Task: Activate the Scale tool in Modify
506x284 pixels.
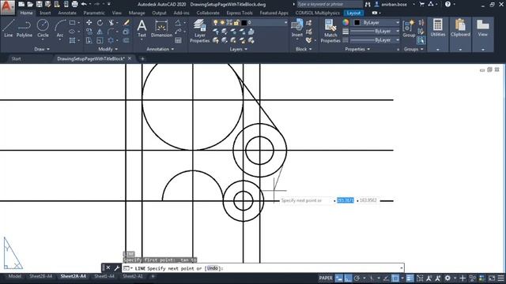Action: [100, 40]
